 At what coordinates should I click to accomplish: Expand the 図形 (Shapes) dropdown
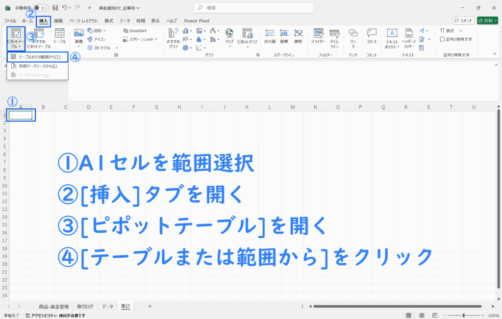(x=104, y=30)
